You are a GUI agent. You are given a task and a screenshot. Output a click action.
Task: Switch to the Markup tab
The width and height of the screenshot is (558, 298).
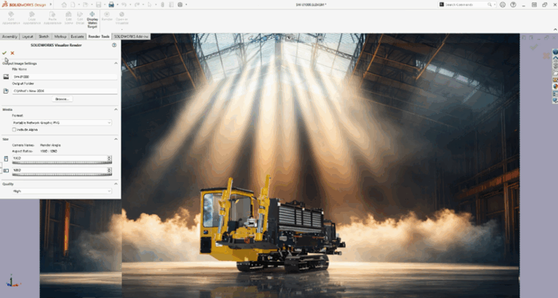pyautogui.click(x=60, y=36)
